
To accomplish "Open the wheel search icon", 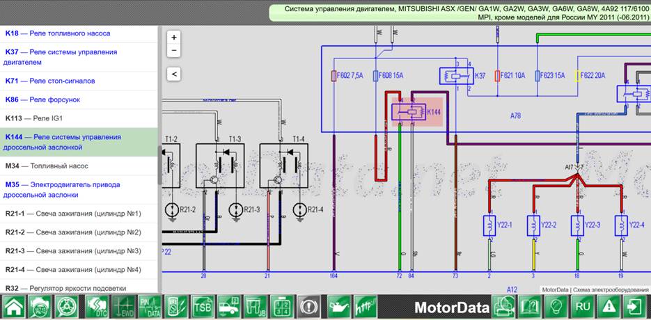I will pyautogui.click(x=67, y=307).
